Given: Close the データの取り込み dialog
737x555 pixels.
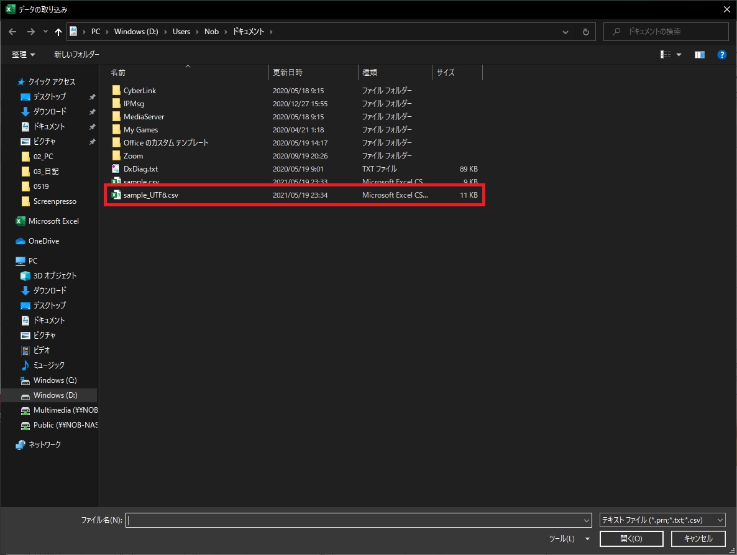Looking at the screenshot, I should pyautogui.click(x=726, y=9).
